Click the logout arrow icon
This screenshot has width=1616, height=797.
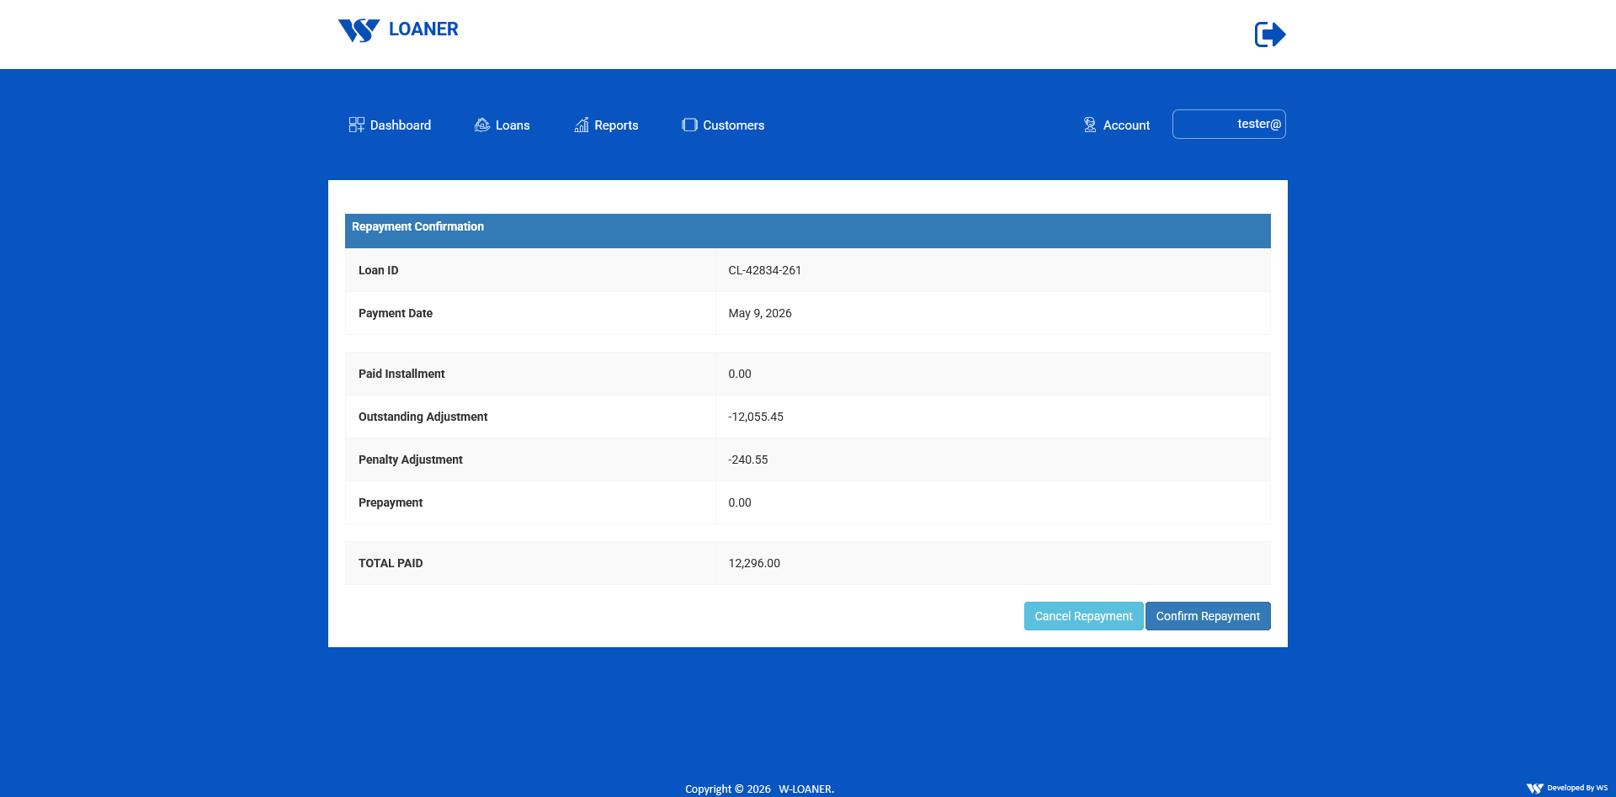[1270, 35]
